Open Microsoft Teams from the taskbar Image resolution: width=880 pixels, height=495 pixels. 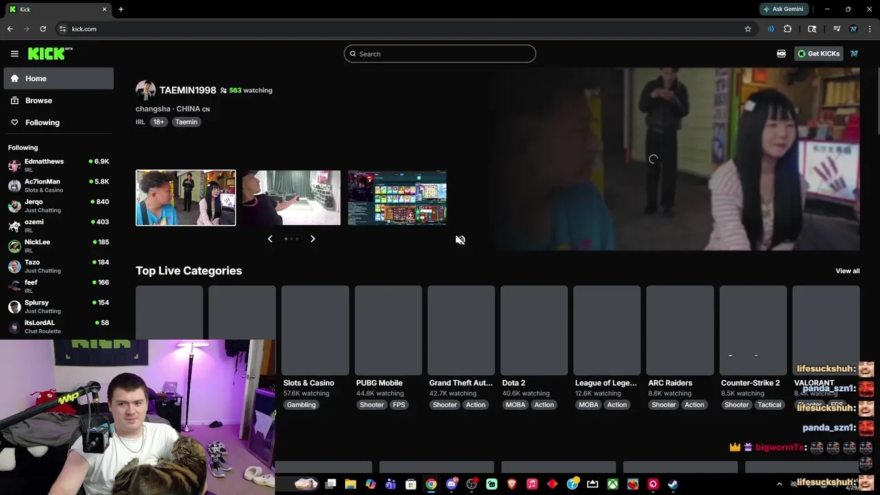coord(390,484)
